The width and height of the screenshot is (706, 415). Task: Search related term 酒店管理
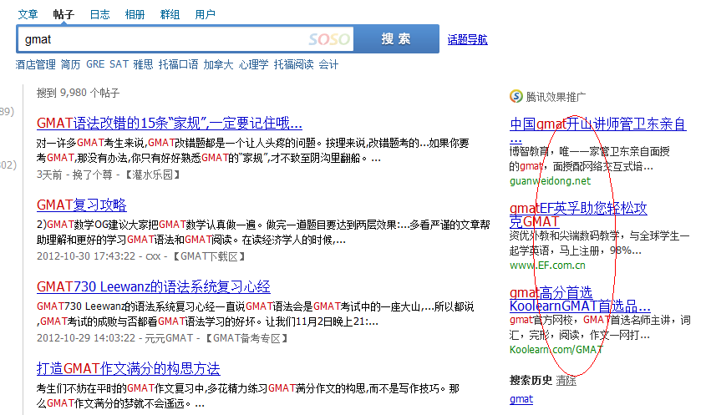(x=36, y=64)
